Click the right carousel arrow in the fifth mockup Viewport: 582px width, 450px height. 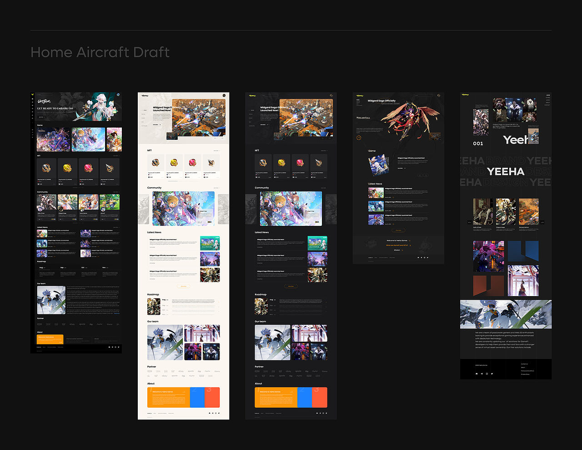pos(542,222)
